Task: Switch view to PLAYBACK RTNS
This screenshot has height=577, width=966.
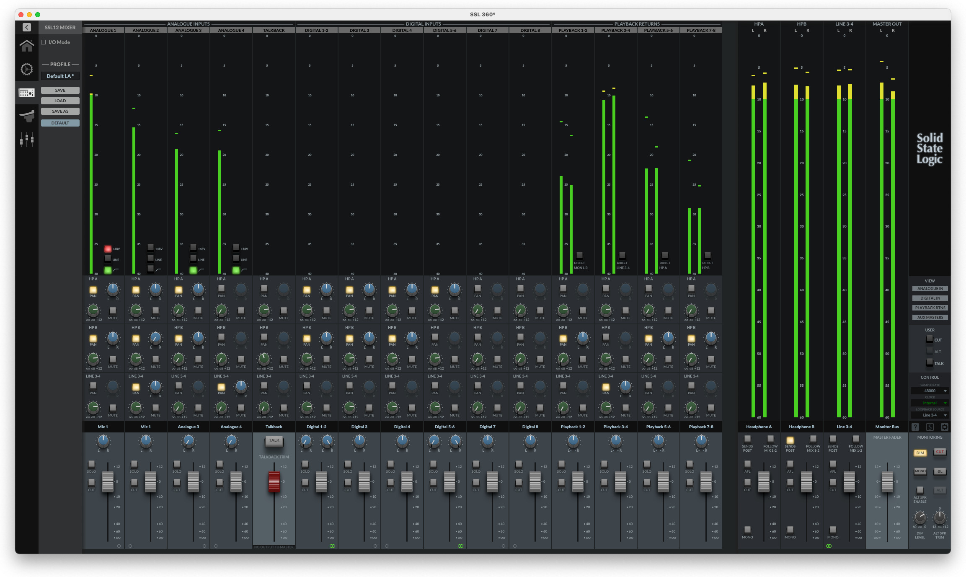Action: (930, 308)
